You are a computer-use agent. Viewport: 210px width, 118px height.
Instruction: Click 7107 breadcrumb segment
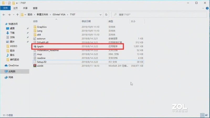tap(72, 14)
